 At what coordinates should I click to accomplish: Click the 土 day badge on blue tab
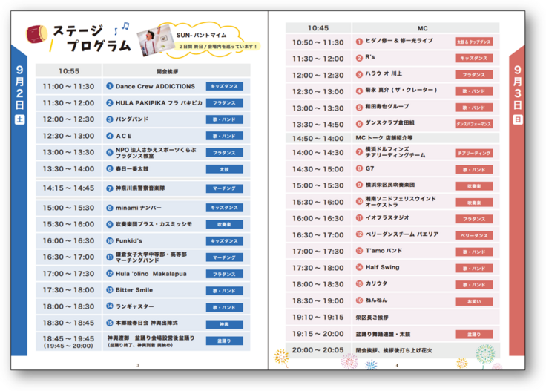[20, 118]
